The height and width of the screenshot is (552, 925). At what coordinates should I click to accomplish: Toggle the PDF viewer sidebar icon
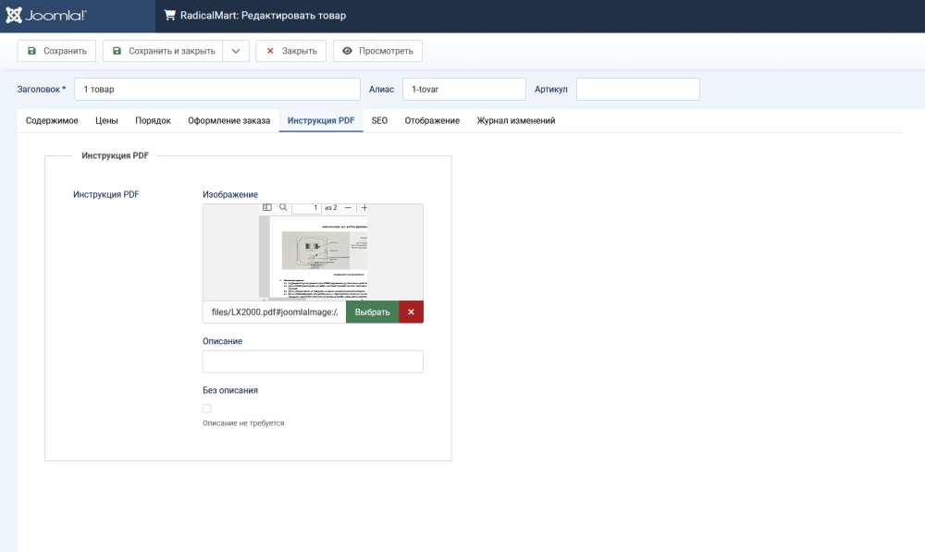(267, 208)
